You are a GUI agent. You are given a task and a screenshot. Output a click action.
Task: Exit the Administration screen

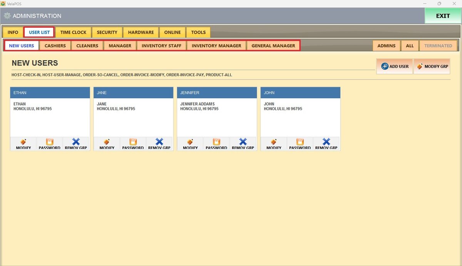click(443, 16)
